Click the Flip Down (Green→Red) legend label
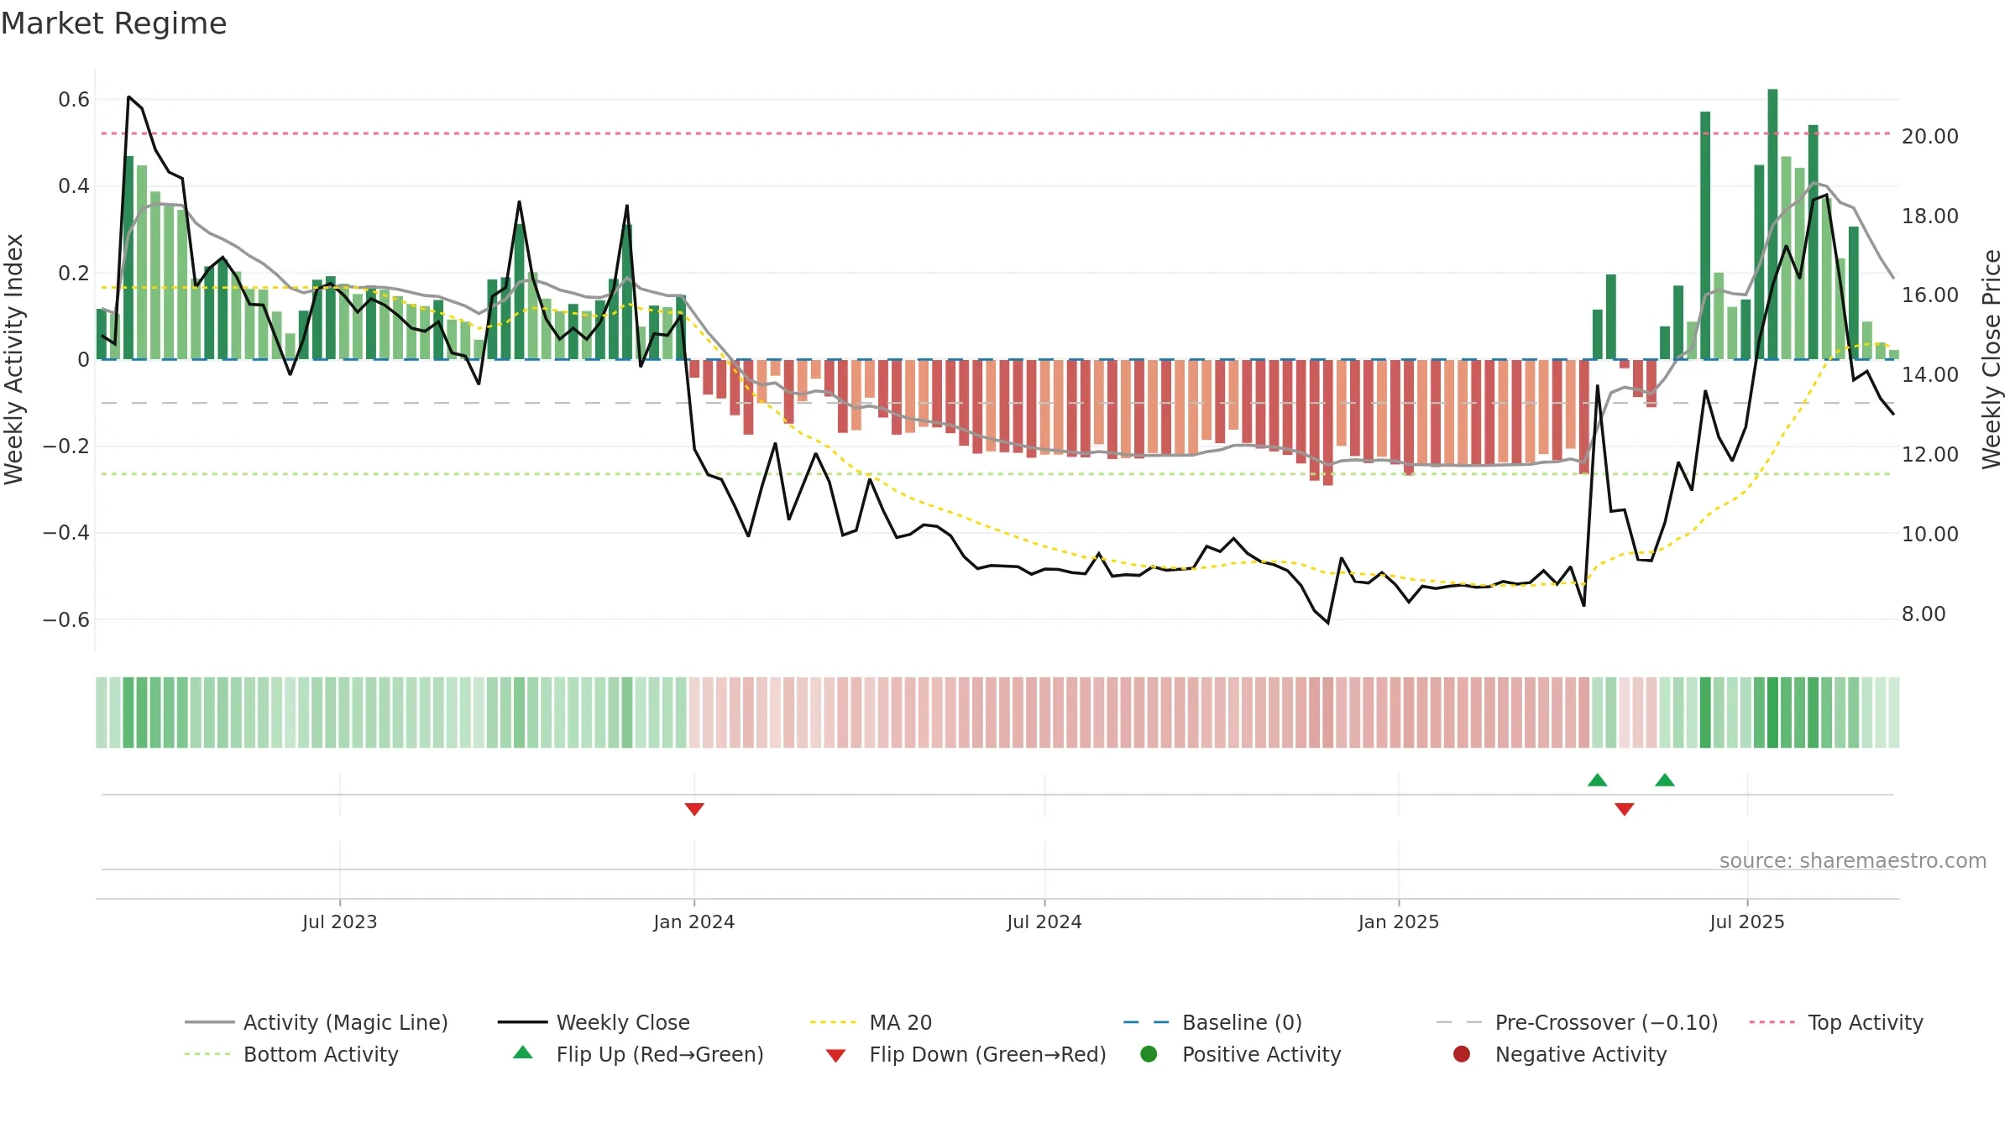This screenshot has height=1133, width=2015. 988,1054
